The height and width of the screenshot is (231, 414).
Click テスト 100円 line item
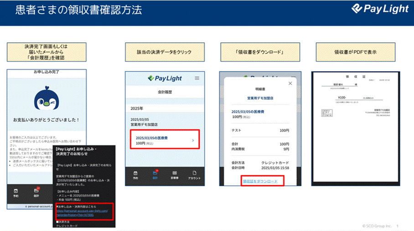click(260, 130)
